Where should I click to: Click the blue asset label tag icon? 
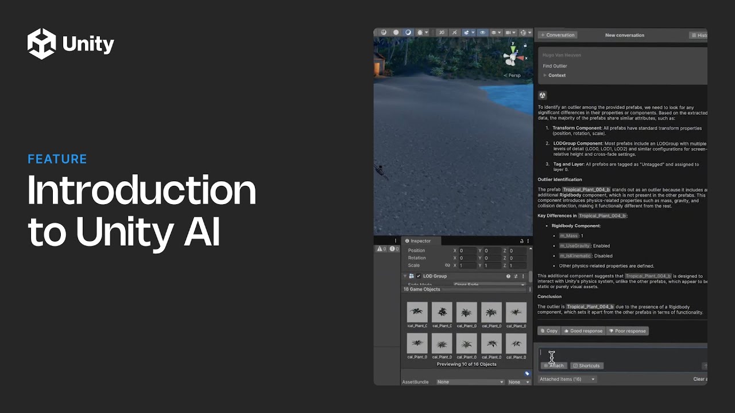click(527, 373)
